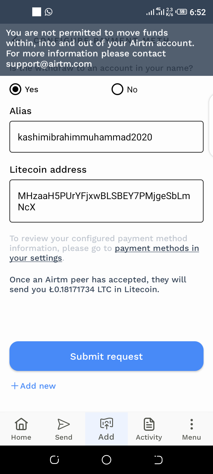Select the No radio button
213x474 pixels.
tap(117, 89)
